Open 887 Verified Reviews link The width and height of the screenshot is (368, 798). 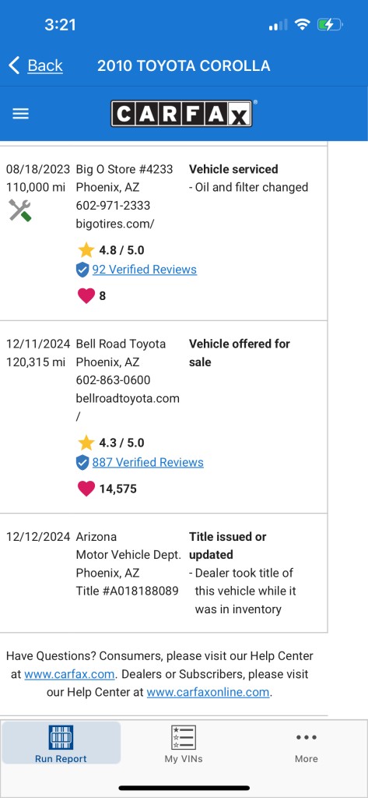click(x=148, y=462)
